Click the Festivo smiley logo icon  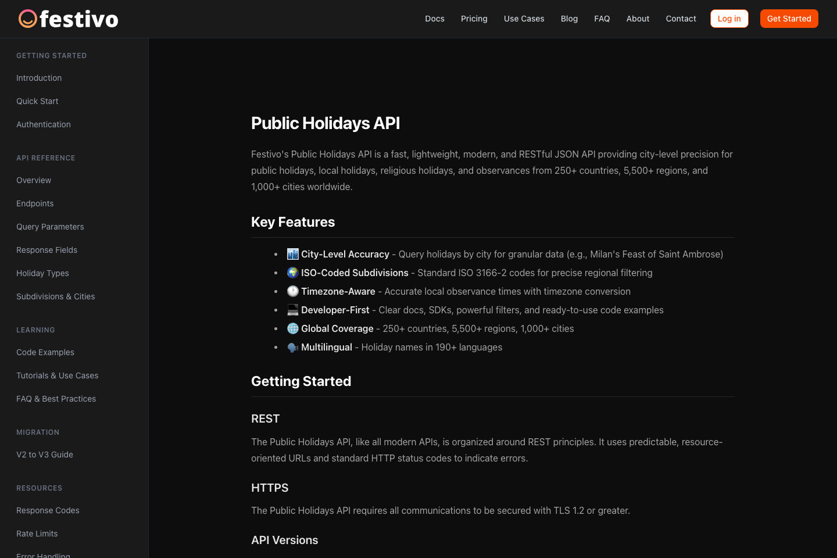tap(27, 19)
